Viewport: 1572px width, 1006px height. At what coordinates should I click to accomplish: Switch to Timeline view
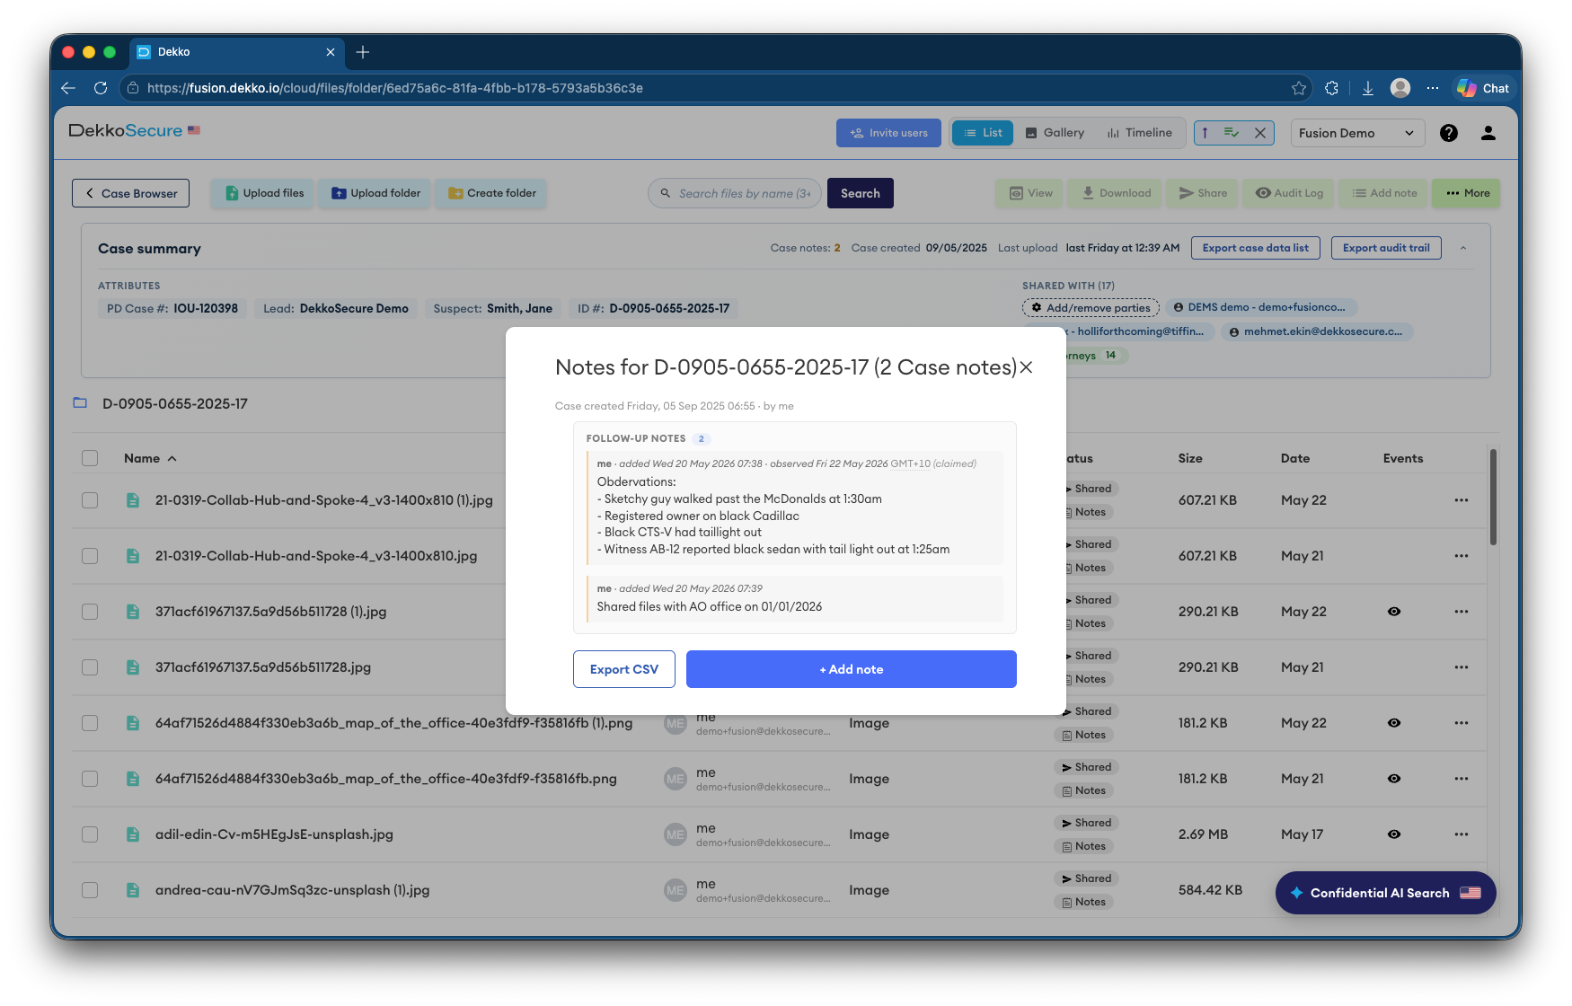pyautogui.click(x=1139, y=133)
